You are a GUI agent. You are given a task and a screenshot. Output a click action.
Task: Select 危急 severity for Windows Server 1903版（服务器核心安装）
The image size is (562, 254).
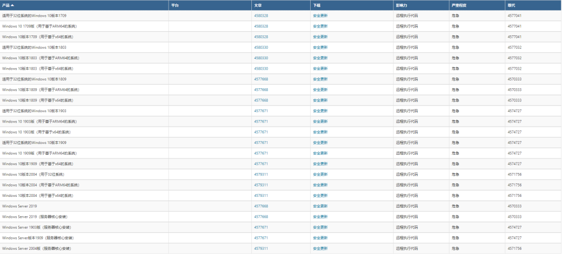[455, 227]
